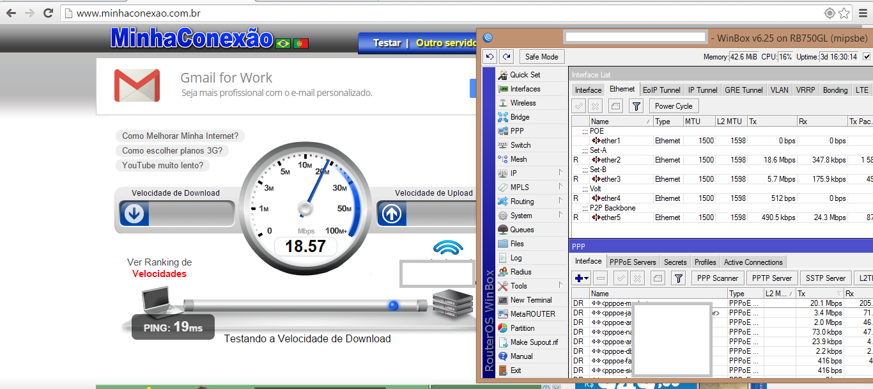Click the disable X in Interface List toolbar

(595, 106)
